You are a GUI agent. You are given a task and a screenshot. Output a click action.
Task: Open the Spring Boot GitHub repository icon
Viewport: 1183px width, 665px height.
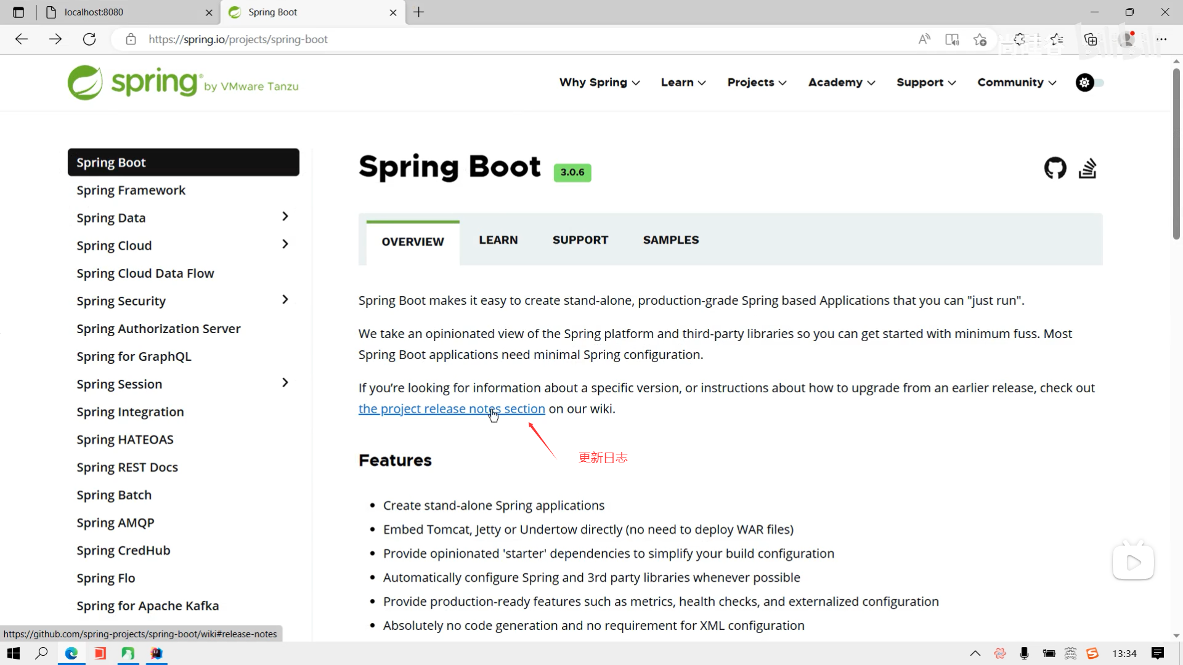pos(1055,168)
